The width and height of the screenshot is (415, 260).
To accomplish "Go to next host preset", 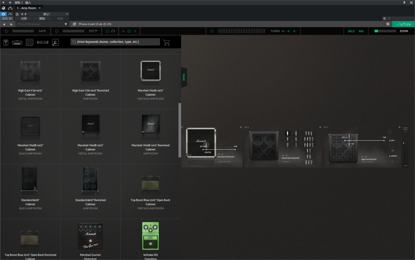I will [26, 14].
